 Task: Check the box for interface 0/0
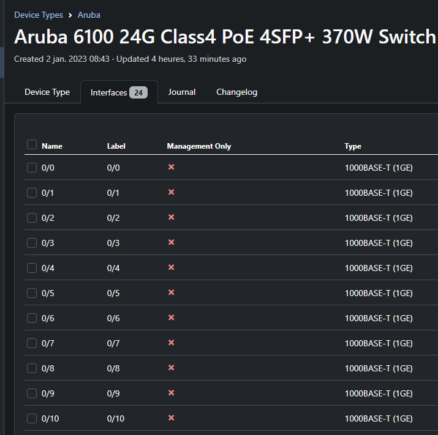pos(32,168)
